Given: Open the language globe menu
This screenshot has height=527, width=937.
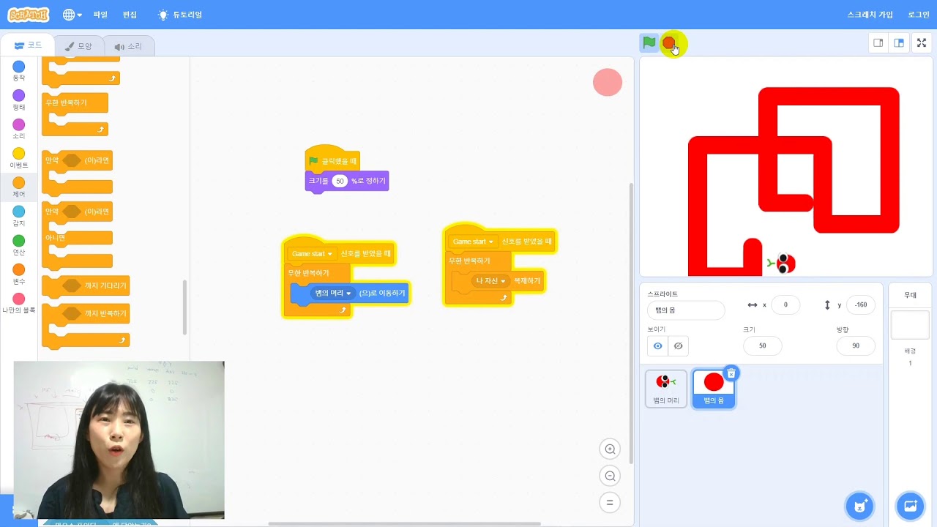Looking at the screenshot, I should (x=72, y=15).
